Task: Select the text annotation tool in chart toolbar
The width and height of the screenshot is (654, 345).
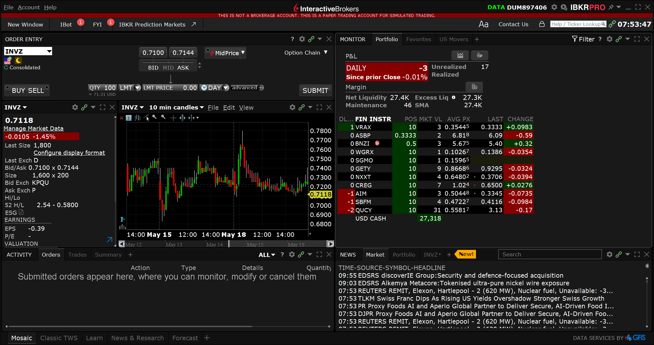Action: [x=128, y=118]
